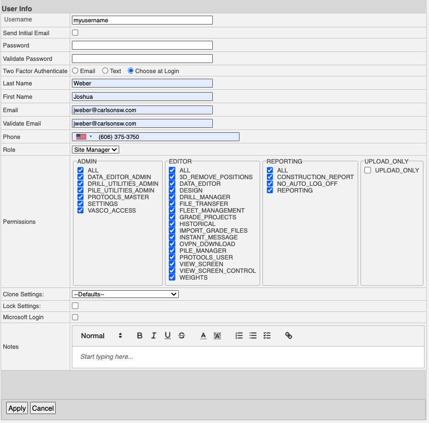
Task: Uncheck REPORTING permission checkbox
Action: (270, 190)
